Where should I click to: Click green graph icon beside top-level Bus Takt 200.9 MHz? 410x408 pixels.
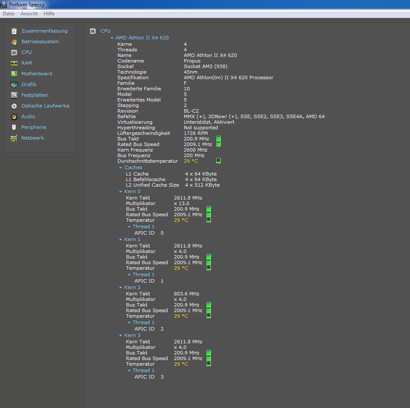coord(218,139)
